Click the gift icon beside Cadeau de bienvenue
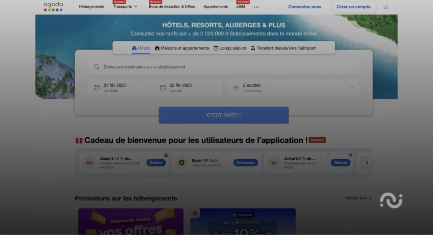This screenshot has height=235, width=433. [x=79, y=140]
